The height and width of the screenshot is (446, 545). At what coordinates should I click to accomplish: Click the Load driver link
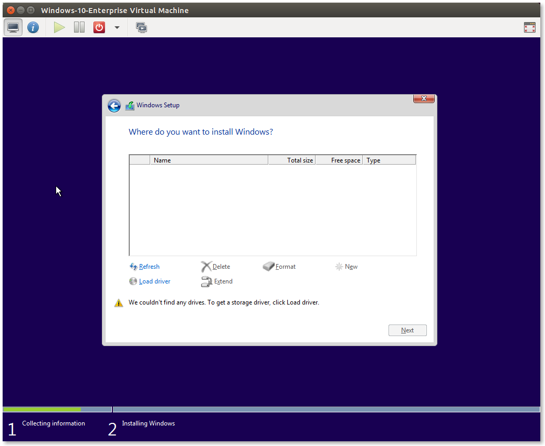coord(155,281)
